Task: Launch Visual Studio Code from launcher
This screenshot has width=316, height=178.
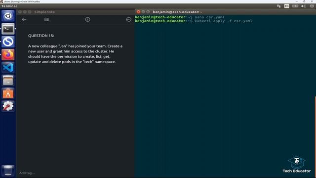Action: [x=8, y=67]
